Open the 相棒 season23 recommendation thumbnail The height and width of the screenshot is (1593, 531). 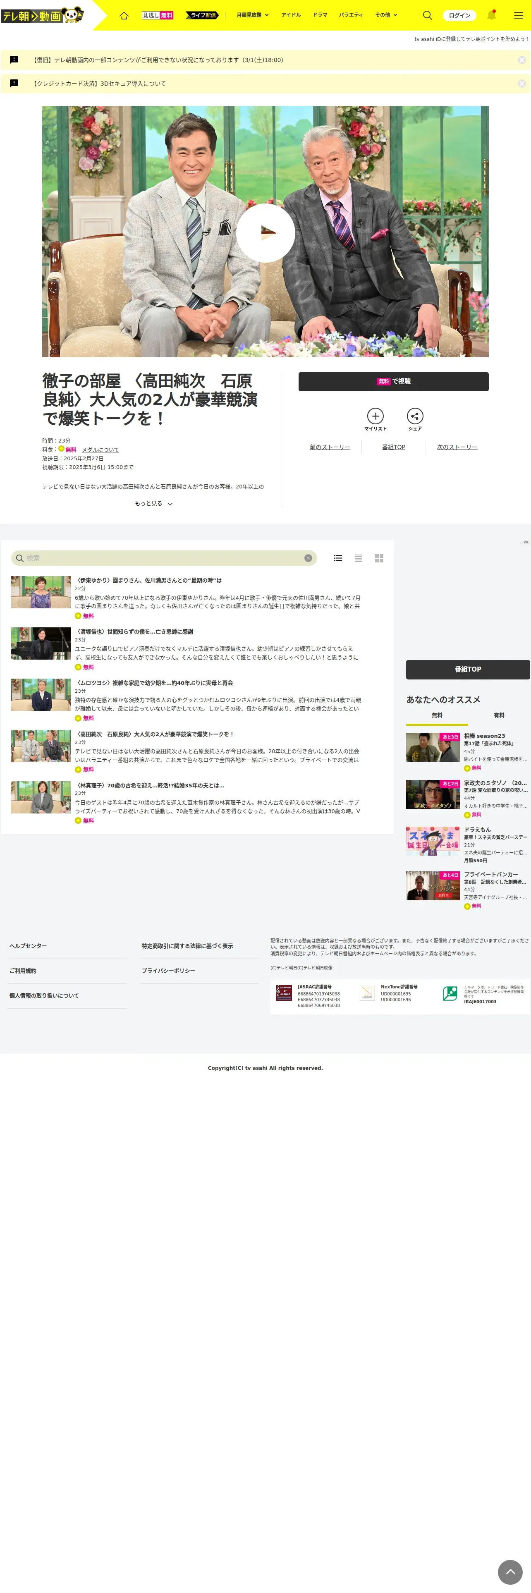(433, 747)
